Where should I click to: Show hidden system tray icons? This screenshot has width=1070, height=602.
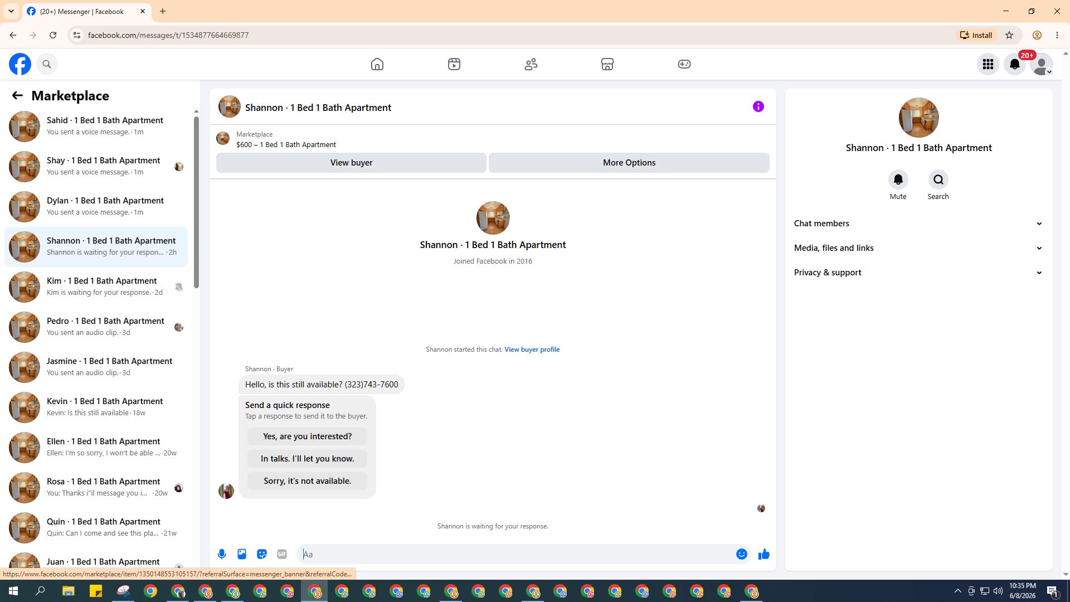click(958, 591)
